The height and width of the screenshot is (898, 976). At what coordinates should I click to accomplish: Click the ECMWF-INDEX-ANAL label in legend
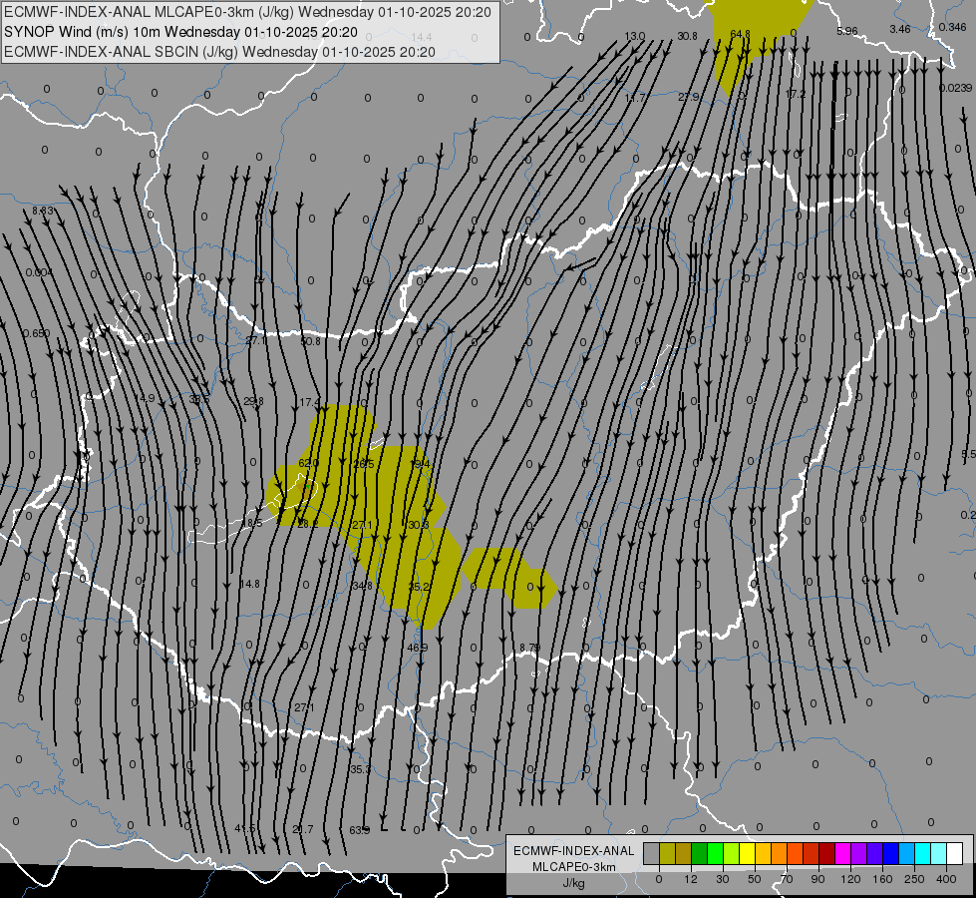point(573,850)
